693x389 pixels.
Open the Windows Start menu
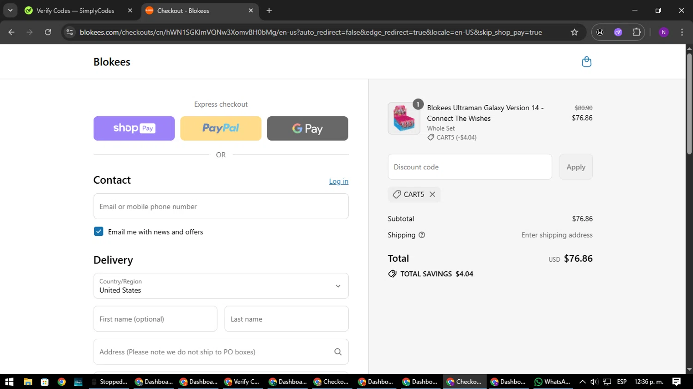(9, 382)
